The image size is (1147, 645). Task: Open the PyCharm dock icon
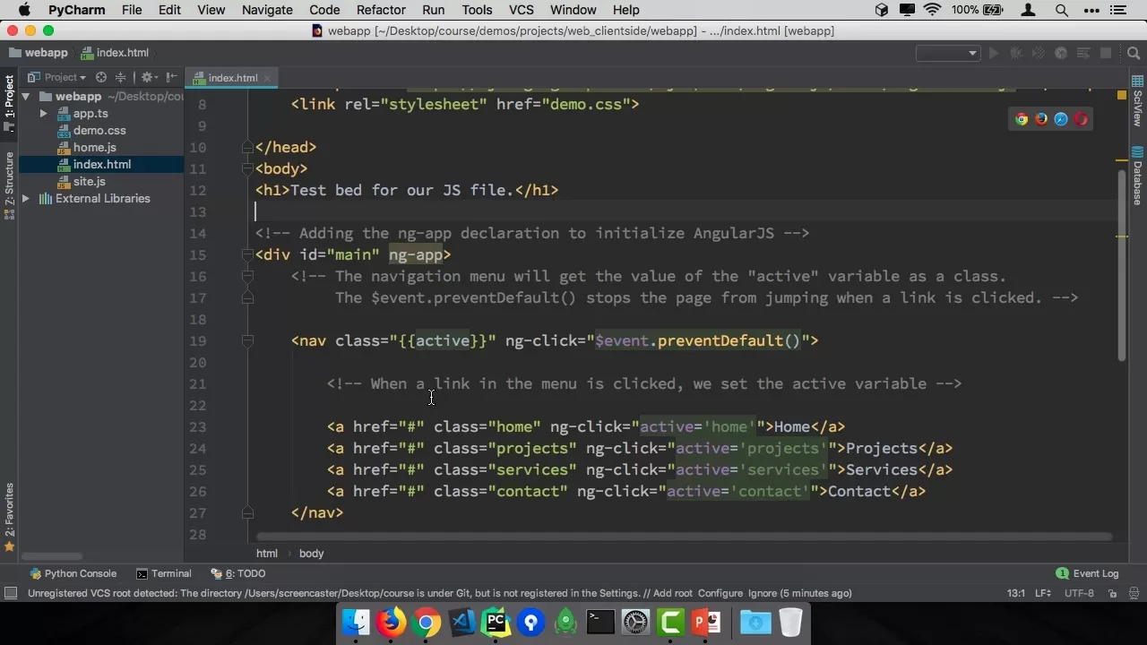496,621
